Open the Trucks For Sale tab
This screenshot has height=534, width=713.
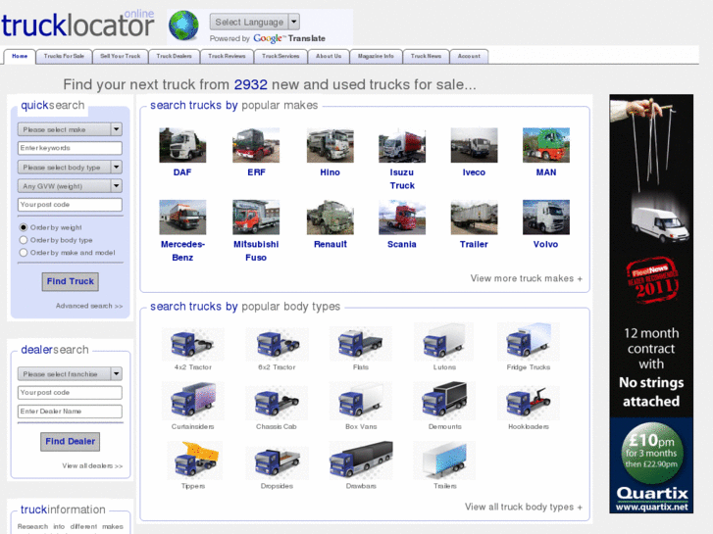[64, 57]
